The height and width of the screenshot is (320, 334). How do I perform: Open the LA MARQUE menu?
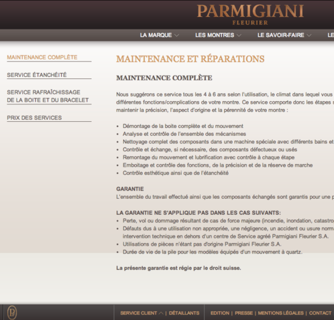tap(156, 35)
